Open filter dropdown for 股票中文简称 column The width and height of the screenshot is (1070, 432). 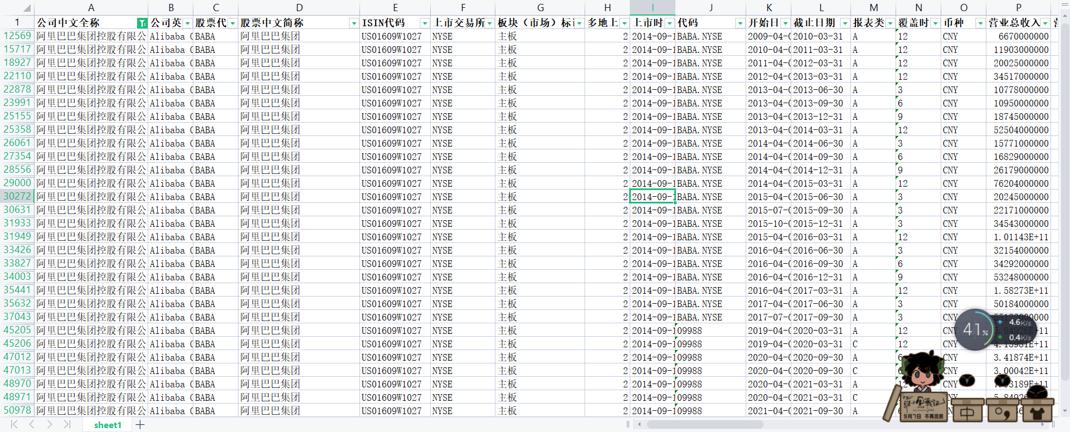click(x=354, y=23)
